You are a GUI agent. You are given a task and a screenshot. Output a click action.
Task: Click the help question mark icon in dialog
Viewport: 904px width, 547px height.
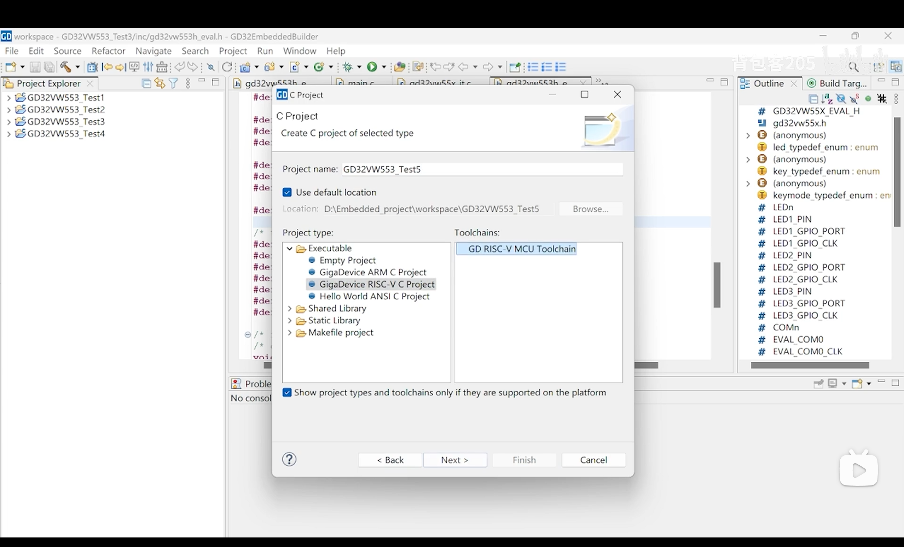pos(289,459)
